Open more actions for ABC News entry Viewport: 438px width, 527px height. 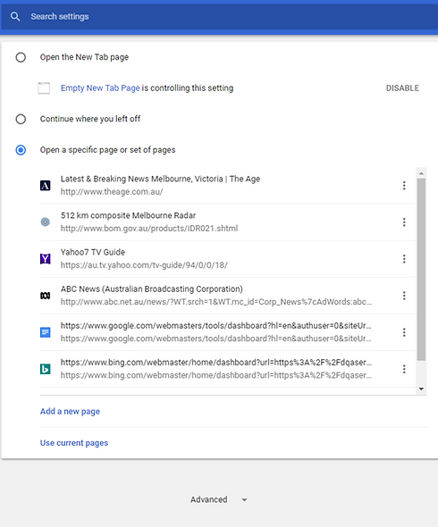coord(404,296)
